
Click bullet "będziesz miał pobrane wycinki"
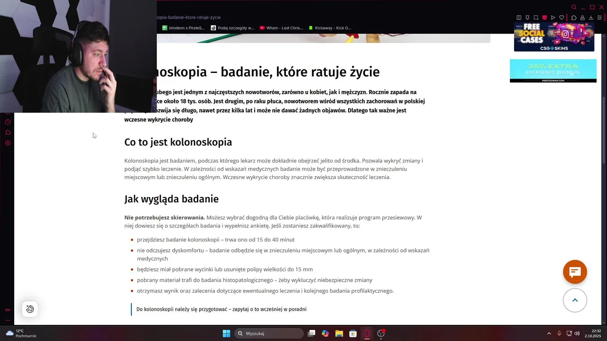225,269
